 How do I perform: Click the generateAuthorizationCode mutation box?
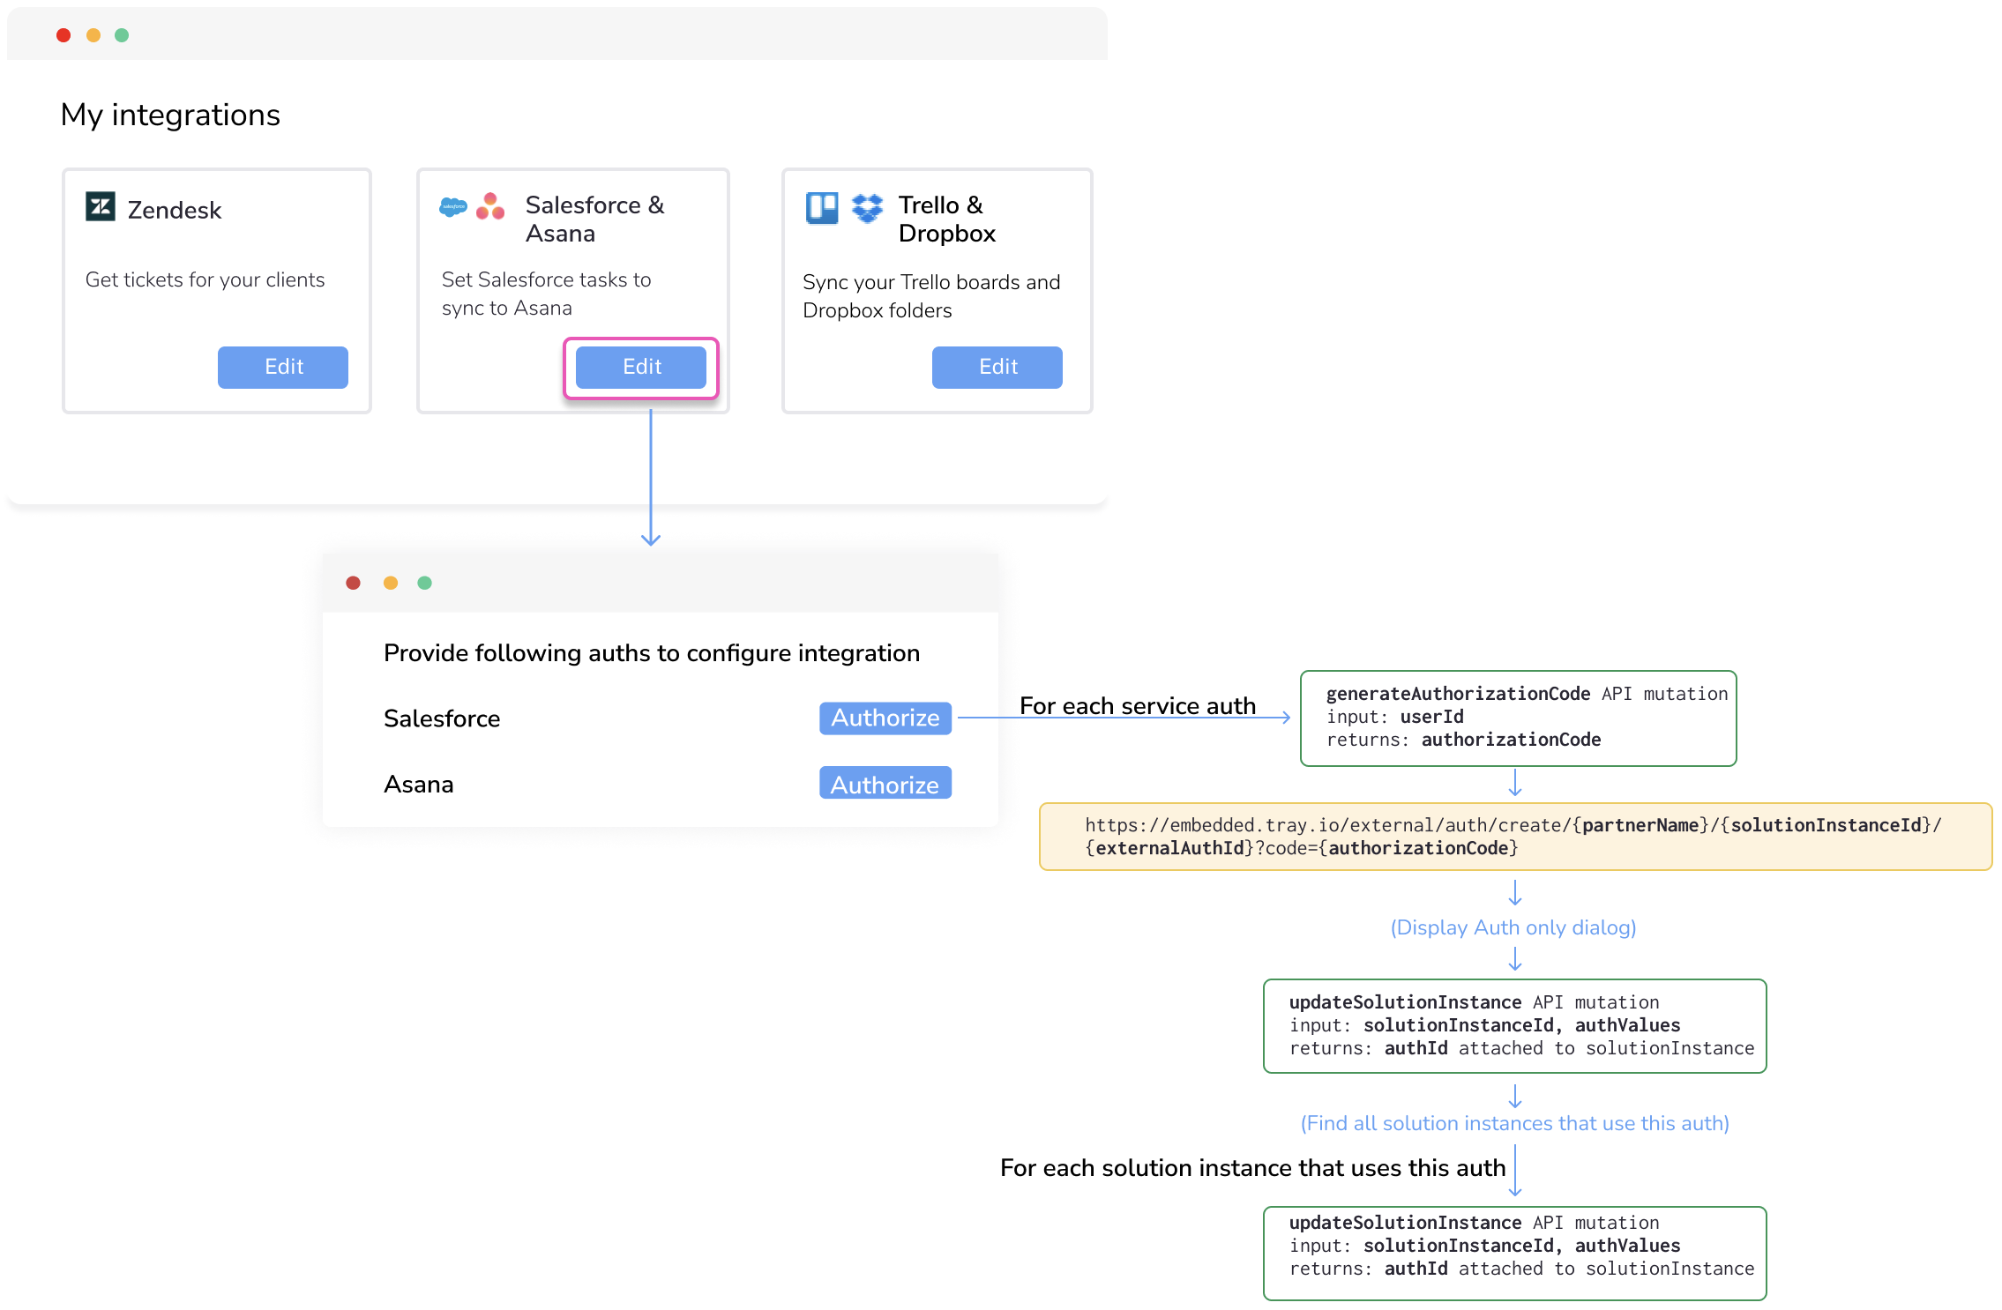tap(1518, 718)
